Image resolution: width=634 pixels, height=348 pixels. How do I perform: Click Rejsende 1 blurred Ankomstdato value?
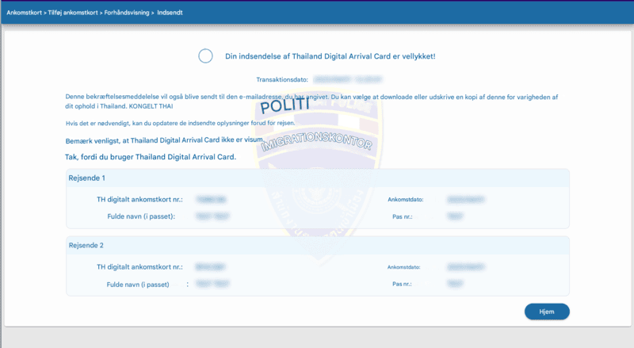pyautogui.click(x=466, y=200)
